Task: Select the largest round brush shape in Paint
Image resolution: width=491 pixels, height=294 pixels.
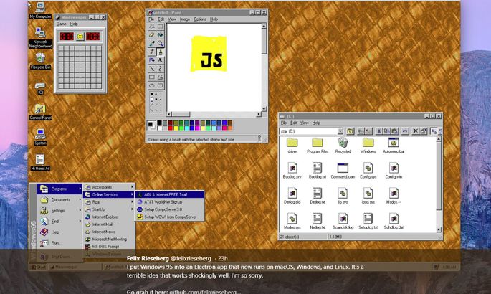Action: (x=152, y=94)
